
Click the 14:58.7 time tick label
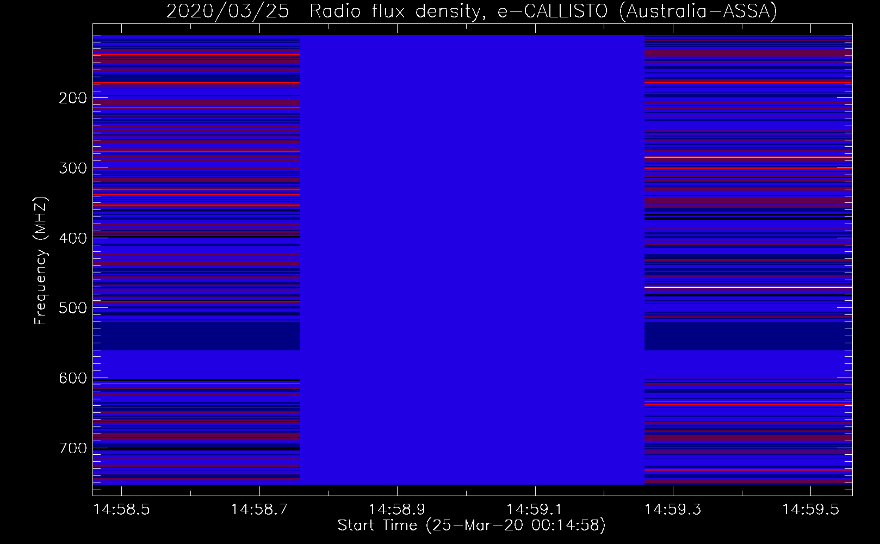pos(259,509)
